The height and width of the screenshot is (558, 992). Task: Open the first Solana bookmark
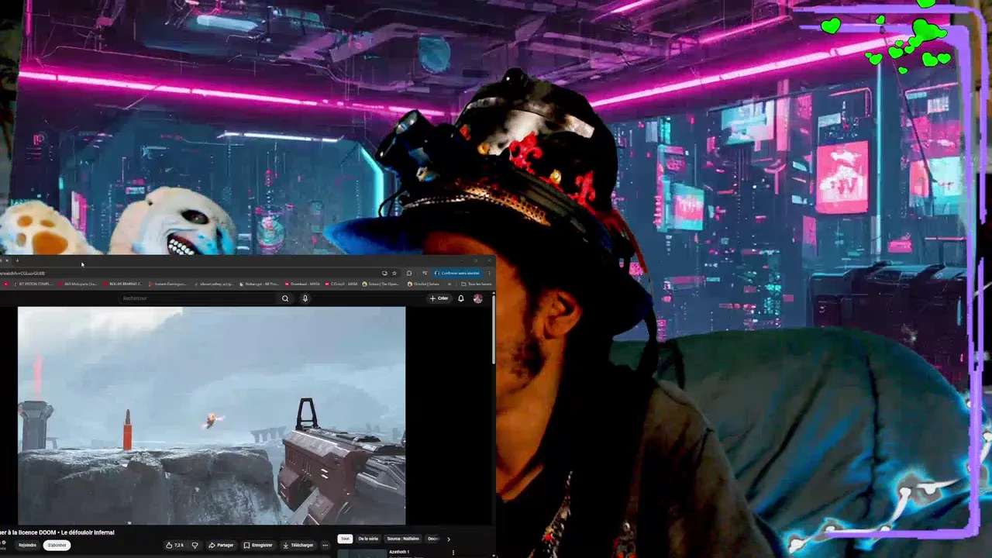pyautogui.click(x=381, y=284)
